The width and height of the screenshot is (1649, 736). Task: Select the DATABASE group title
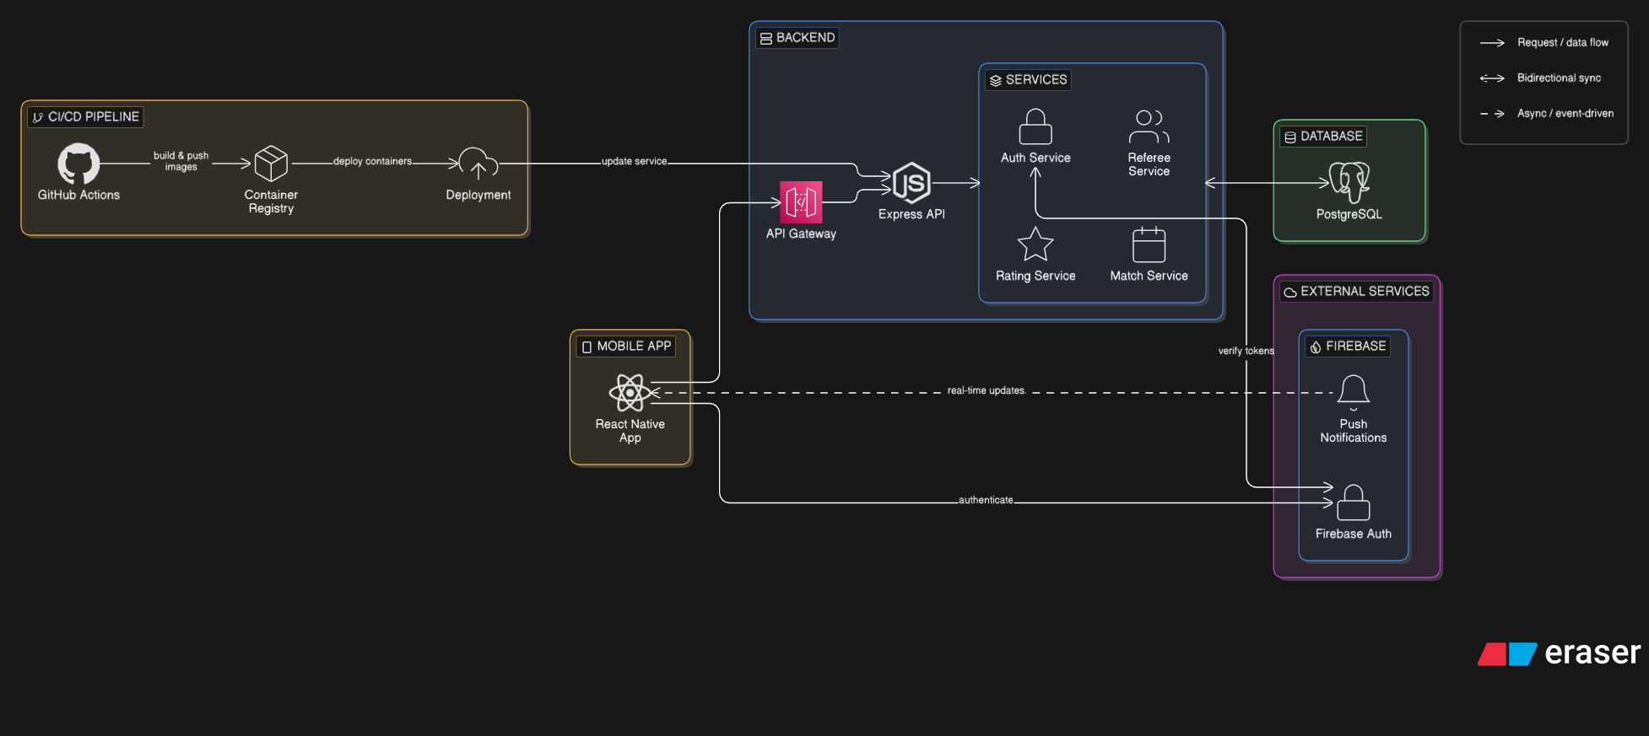1332,137
